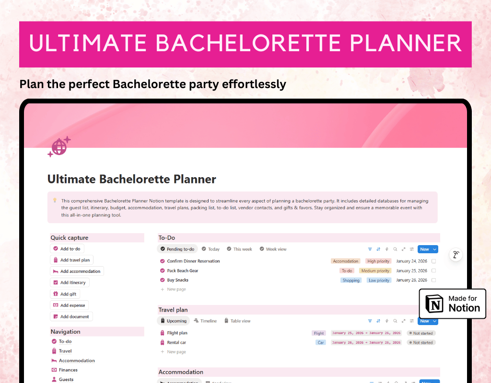Screen dimensions: 491x383
Task: Tick checkbox for Buy Snacks row
Action: click(433, 280)
